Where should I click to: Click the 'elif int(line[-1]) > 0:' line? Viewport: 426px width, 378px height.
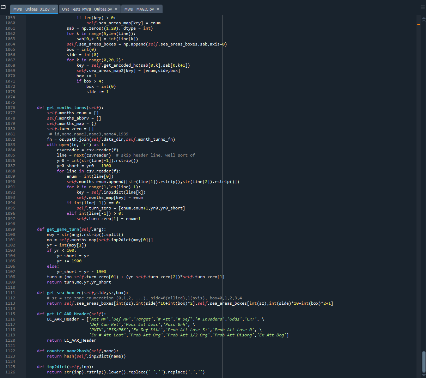click(95, 213)
